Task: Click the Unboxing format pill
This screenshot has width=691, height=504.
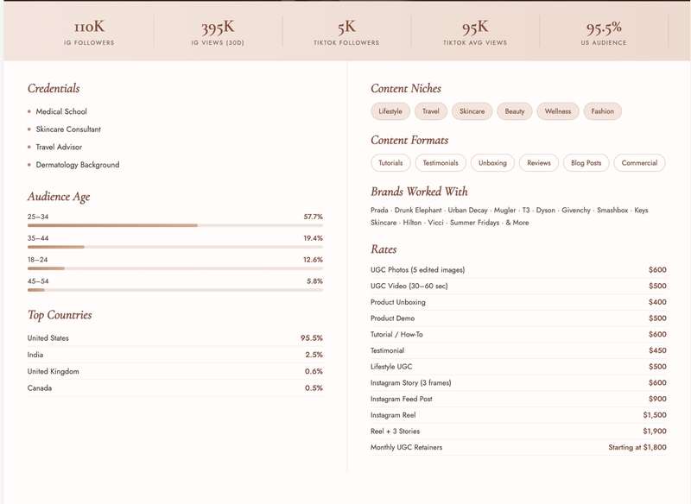Action: tap(492, 163)
